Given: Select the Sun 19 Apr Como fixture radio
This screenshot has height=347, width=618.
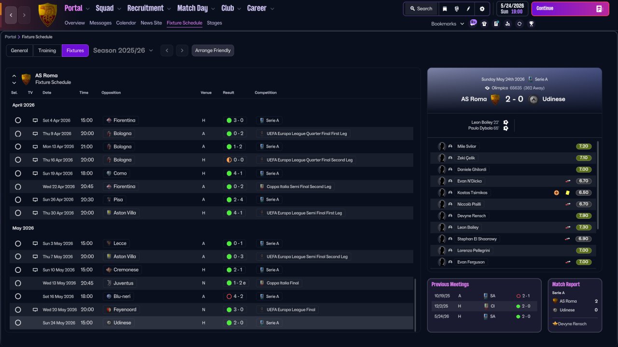Looking at the screenshot, I should click(x=18, y=173).
